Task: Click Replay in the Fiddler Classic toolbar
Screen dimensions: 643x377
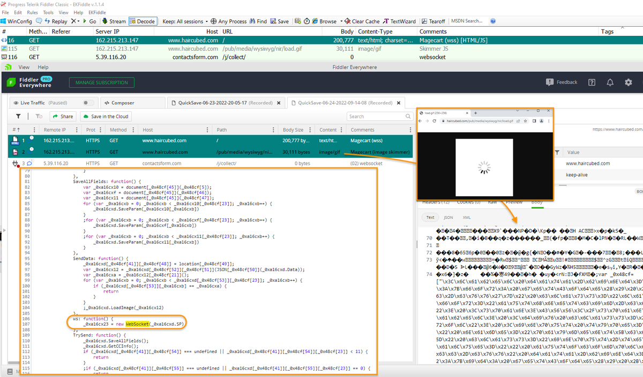Action: [56, 21]
